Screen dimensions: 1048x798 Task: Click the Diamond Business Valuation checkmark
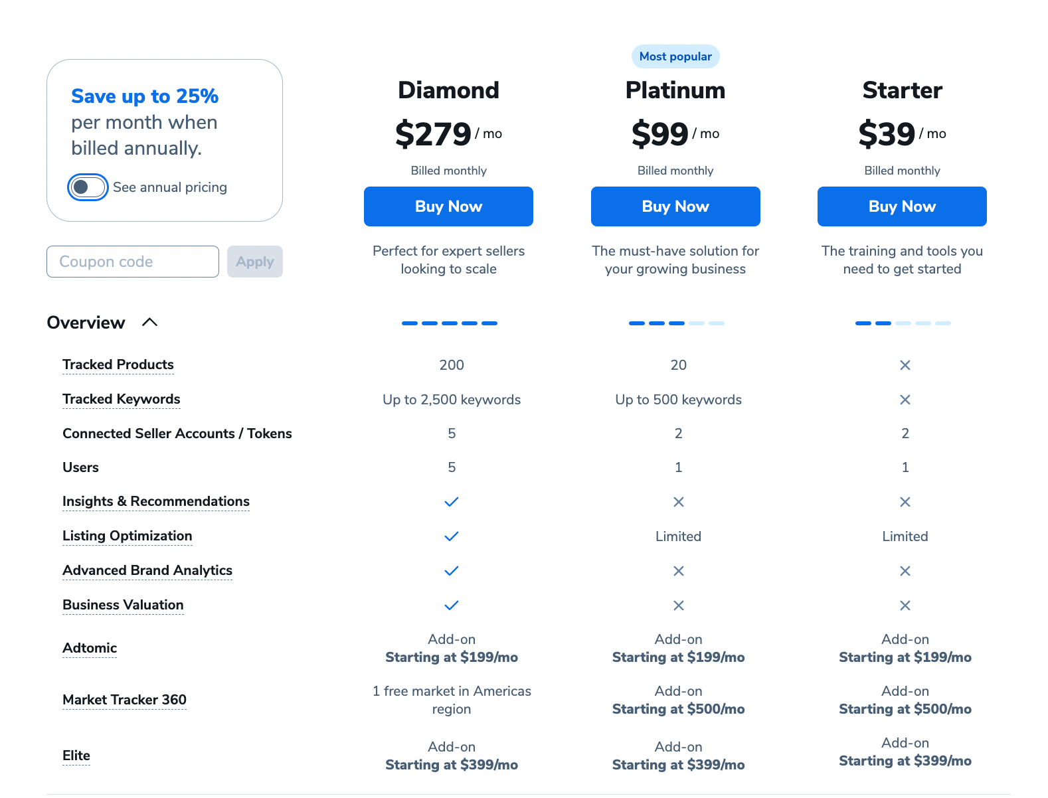[x=452, y=605]
